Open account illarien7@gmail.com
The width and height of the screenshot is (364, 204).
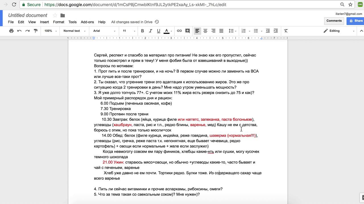coord(349,14)
